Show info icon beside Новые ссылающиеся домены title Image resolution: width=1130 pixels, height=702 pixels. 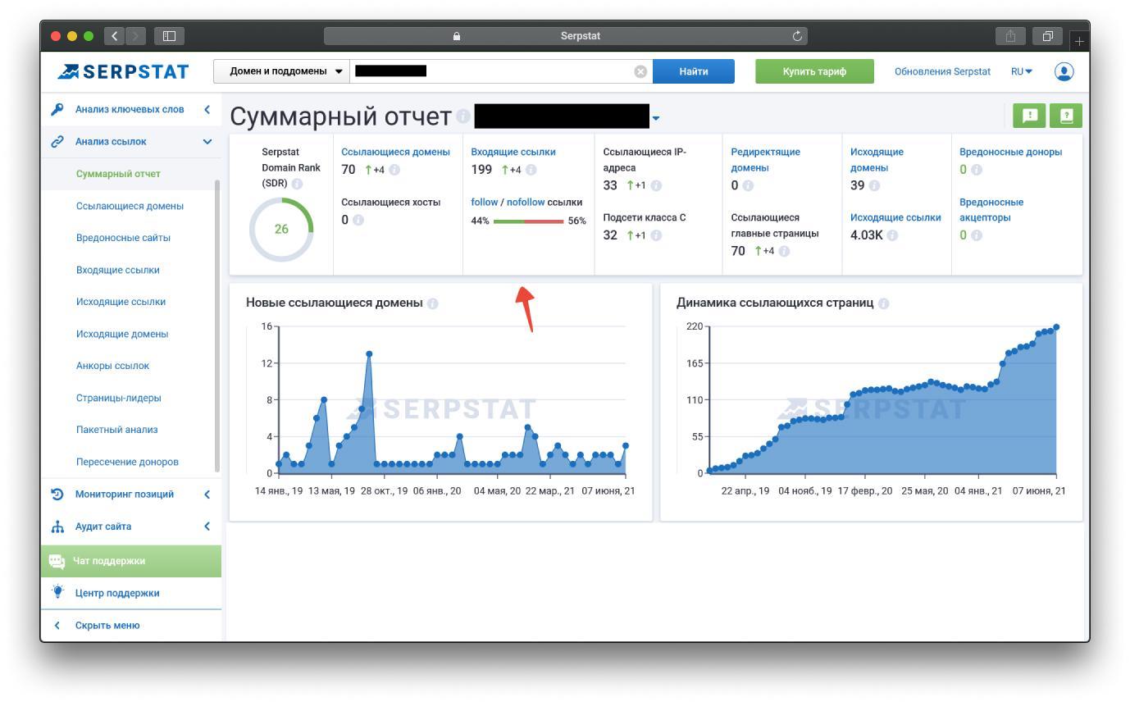pyautogui.click(x=432, y=303)
